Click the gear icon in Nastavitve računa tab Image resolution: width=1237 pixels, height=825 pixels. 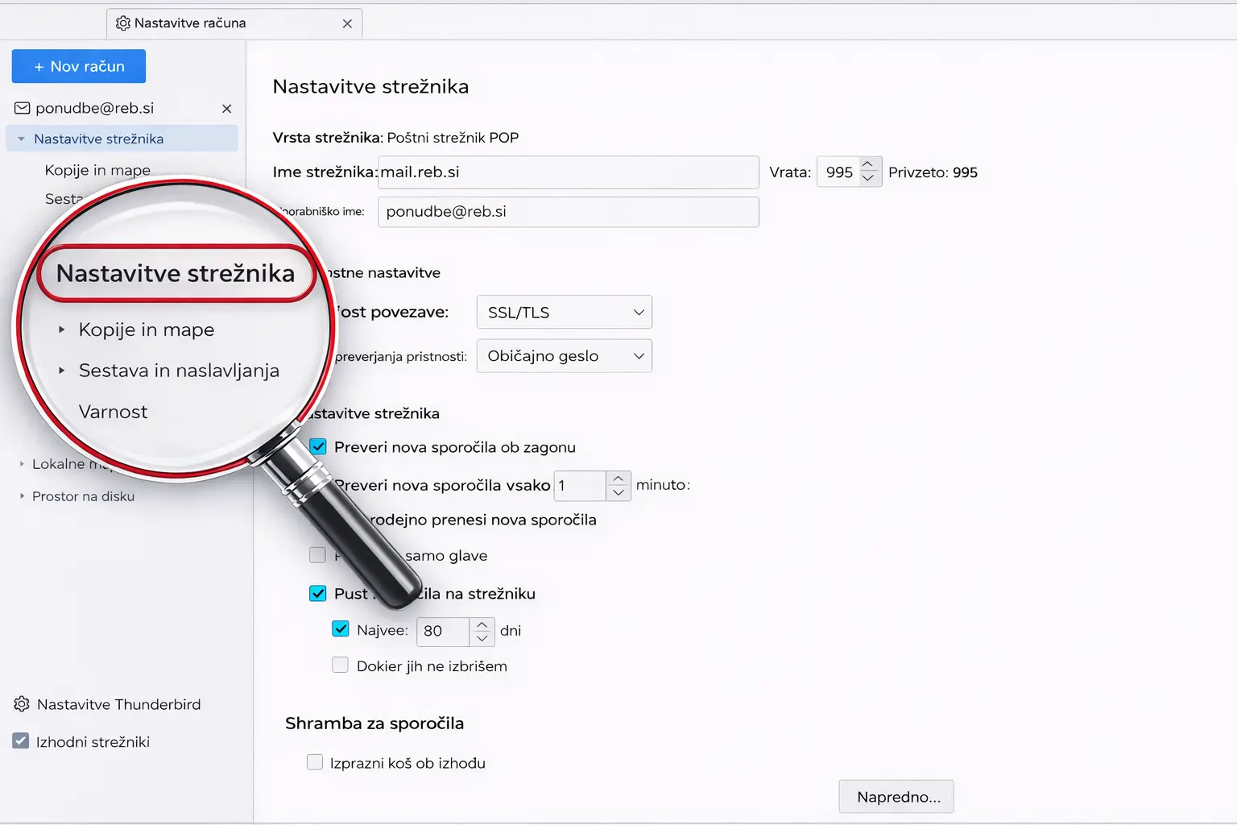click(123, 23)
